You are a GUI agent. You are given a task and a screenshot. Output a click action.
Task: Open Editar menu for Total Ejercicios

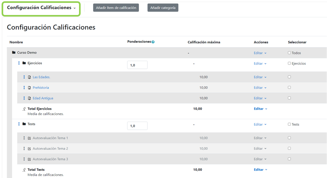pyautogui.click(x=260, y=109)
